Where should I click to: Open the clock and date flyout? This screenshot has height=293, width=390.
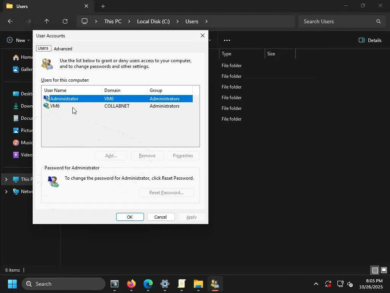click(x=371, y=284)
